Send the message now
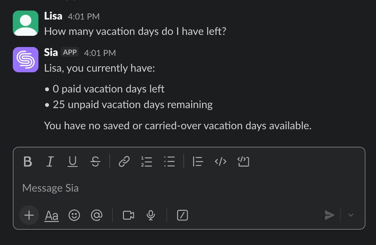376x245 pixels. pos(329,215)
